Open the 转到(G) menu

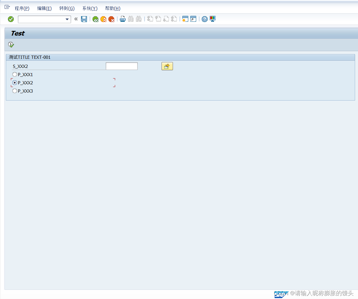click(67, 8)
